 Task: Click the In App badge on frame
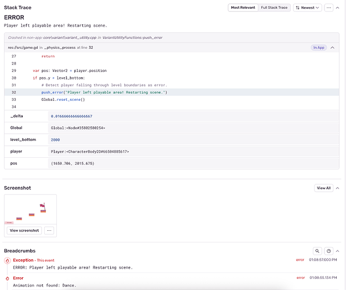pyautogui.click(x=319, y=48)
